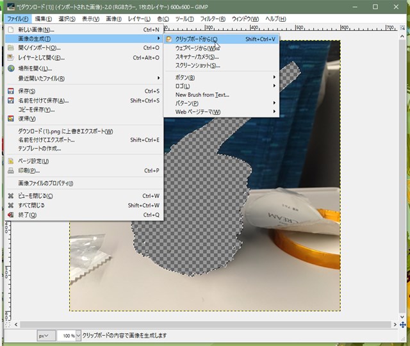Click the folder icon for 開く/インポート

pyautogui.click(x=11, y=48)
